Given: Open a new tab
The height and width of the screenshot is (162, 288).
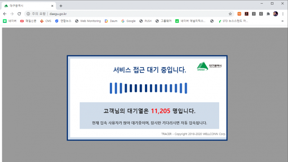Looking at the screenshot, I should [61, 6].
